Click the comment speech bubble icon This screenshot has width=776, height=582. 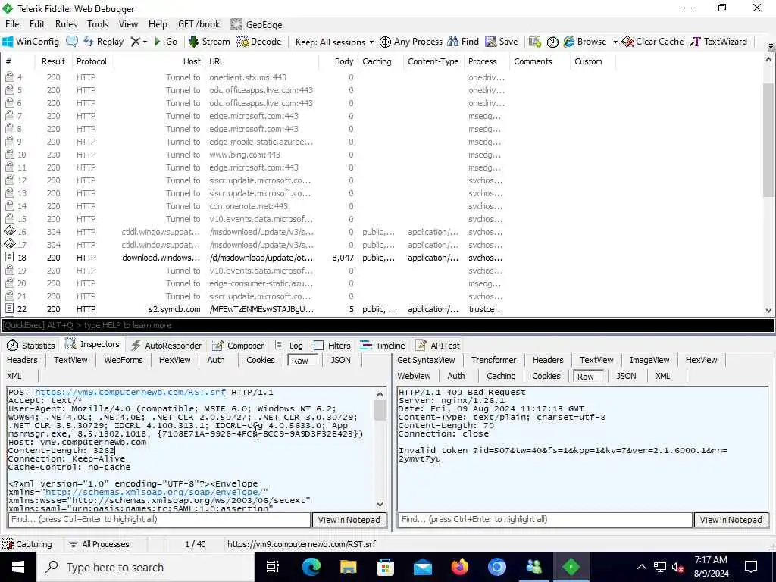tap(72, 42)
